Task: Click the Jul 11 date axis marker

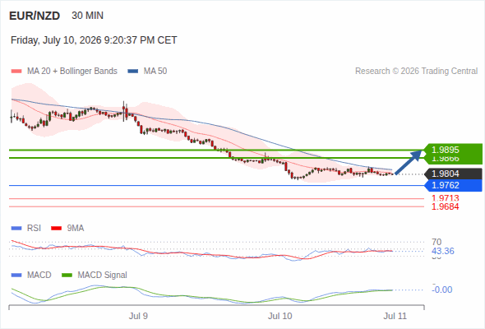Action: point(395,316)
